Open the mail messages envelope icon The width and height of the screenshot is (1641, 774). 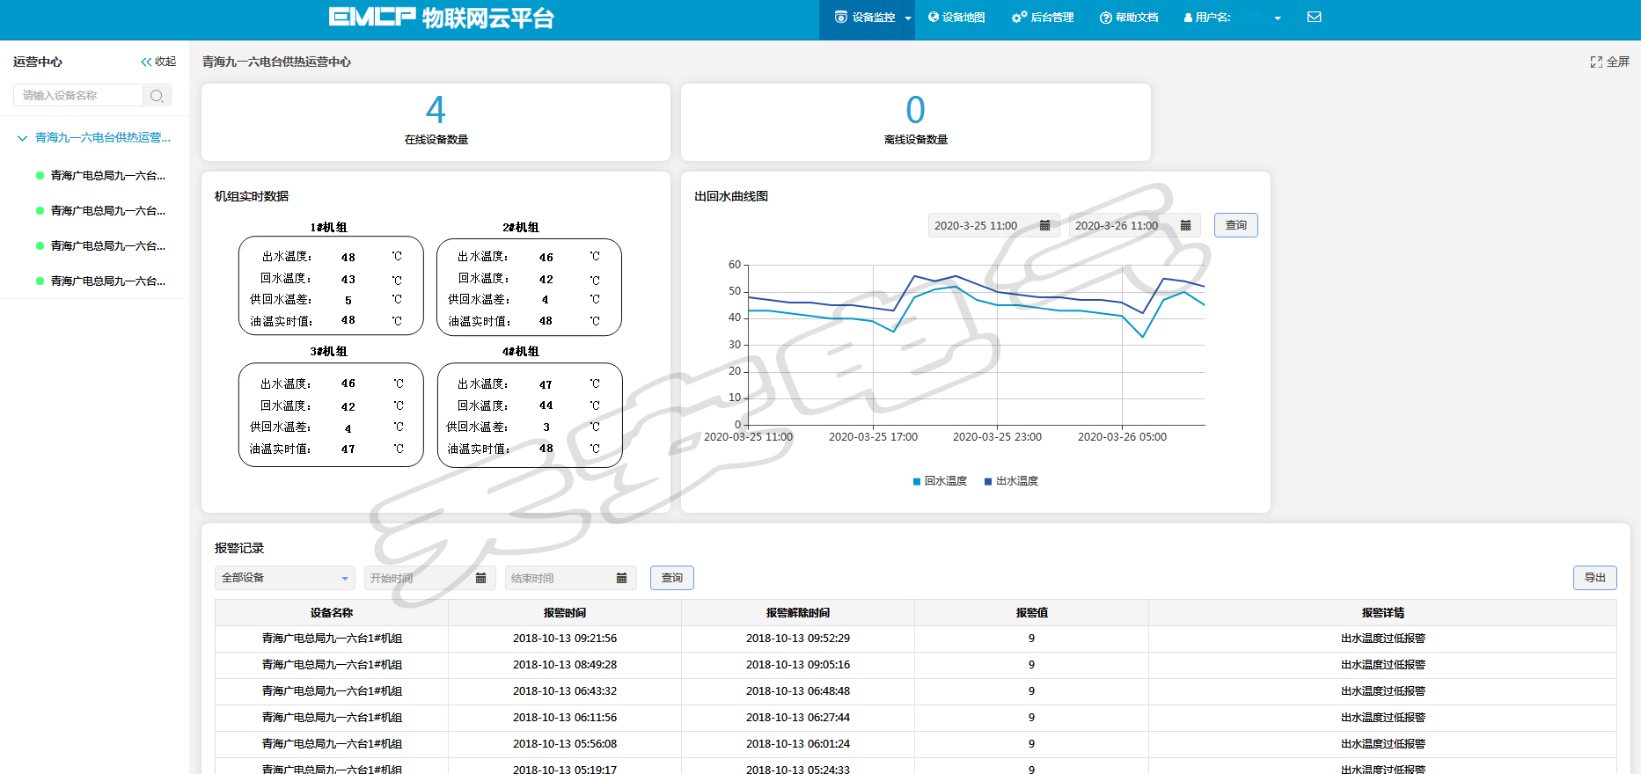(x=1315, y=17)
